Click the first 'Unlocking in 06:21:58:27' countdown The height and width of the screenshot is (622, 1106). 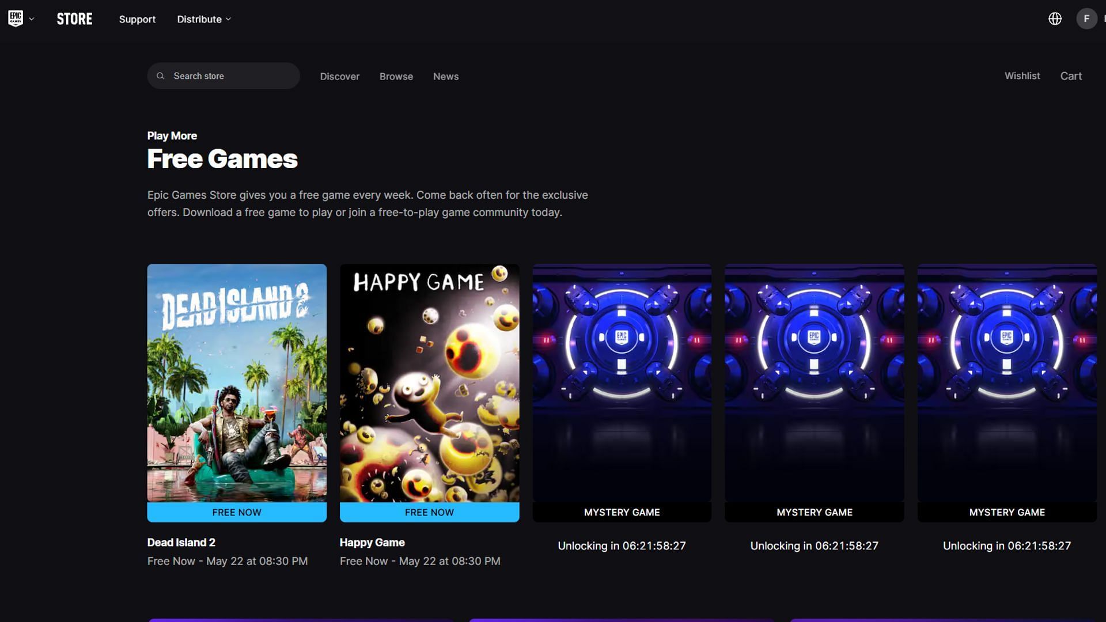(x=622, y=545)
